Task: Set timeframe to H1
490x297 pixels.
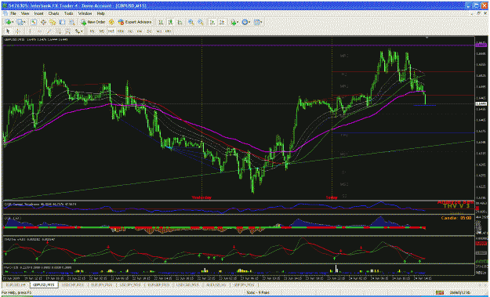Action: pyautogui.click(x=130, y=31)
